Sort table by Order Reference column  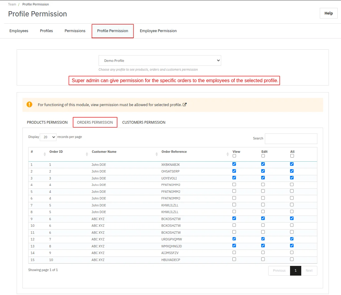coord(228,154)
